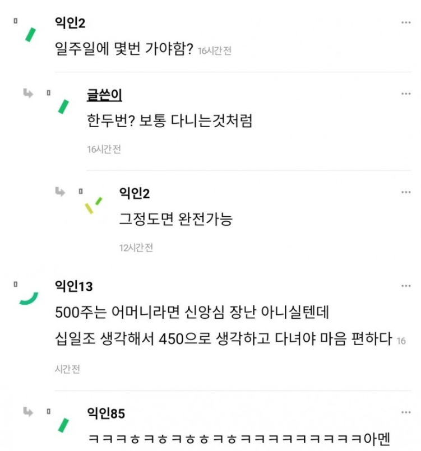Click 글쓴이's green avatar icon
Viewport: 421px width, 451px height.
click(64, 106)
